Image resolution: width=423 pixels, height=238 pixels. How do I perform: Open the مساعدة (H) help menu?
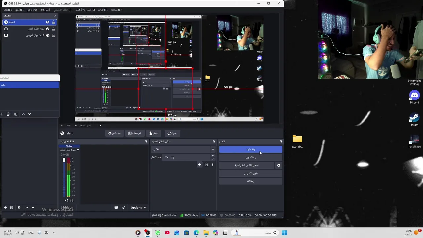tap(116, 10)
